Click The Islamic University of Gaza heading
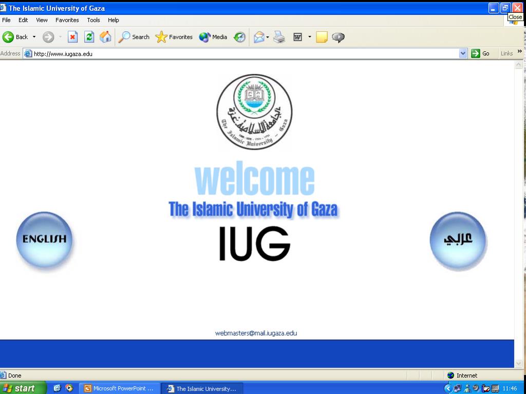The image size is (526, 394). click(x=253, y=209)
